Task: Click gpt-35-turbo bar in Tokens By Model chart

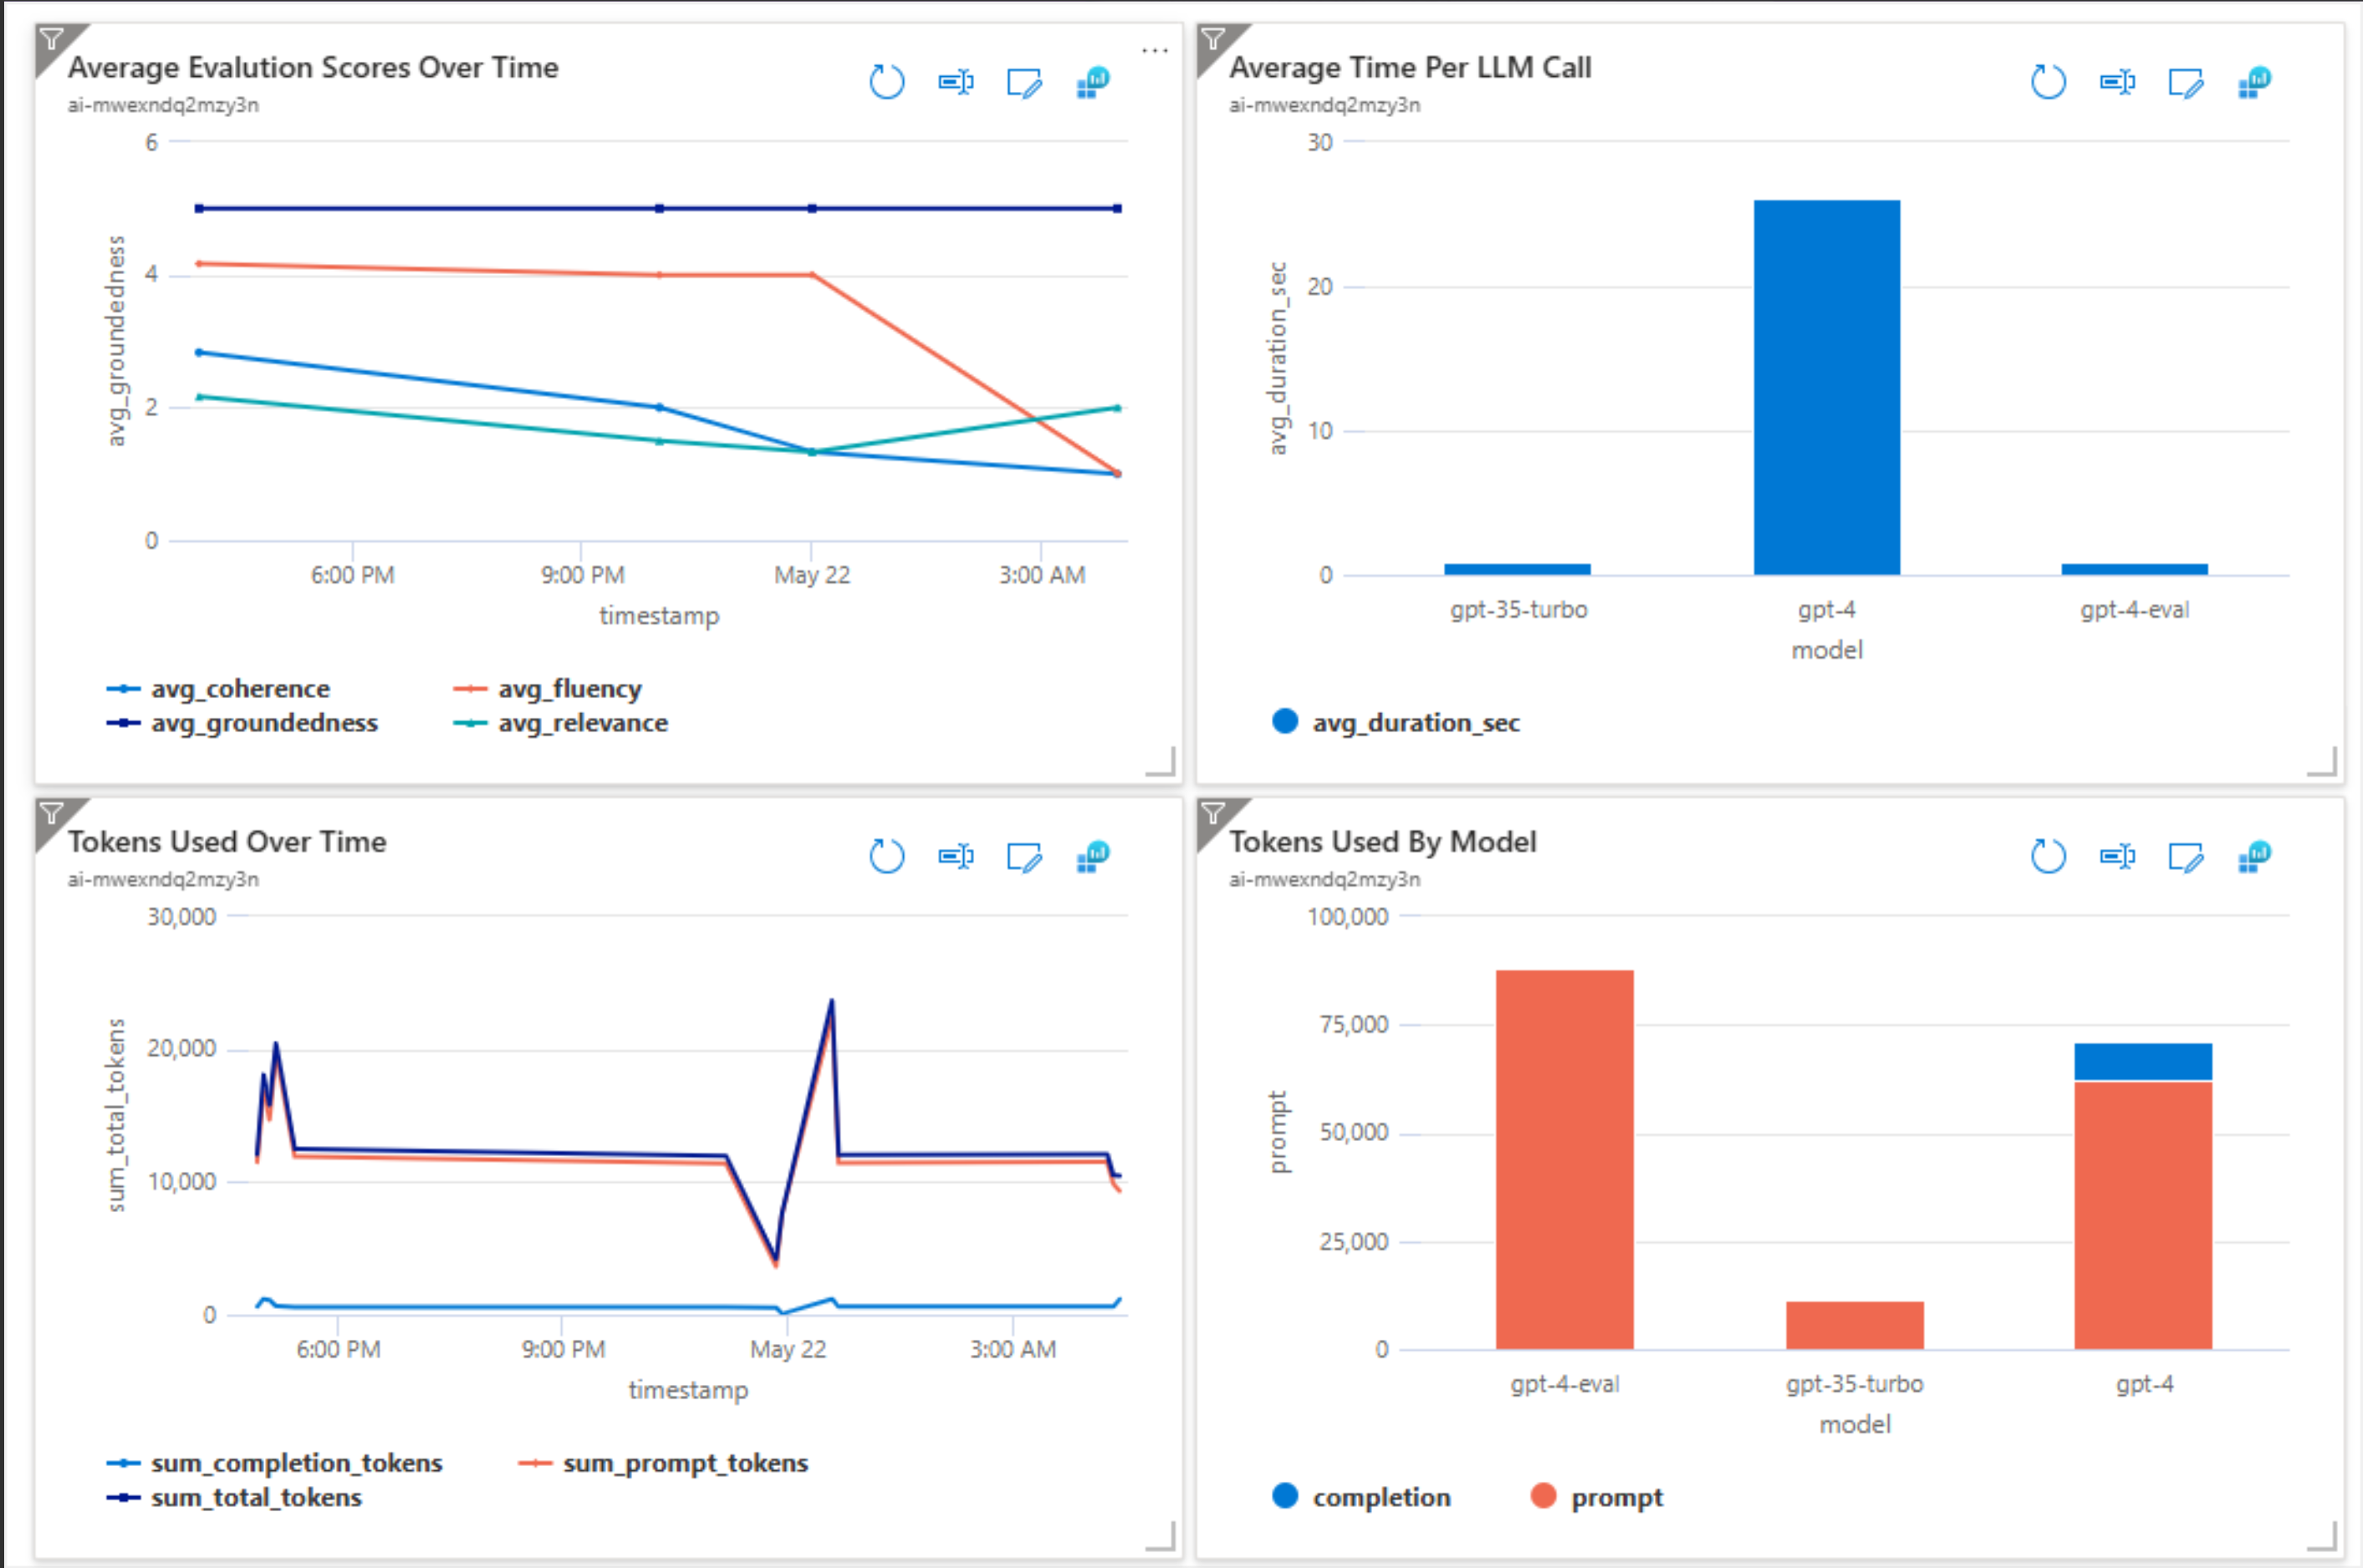Action: tap(1855, 1325)
